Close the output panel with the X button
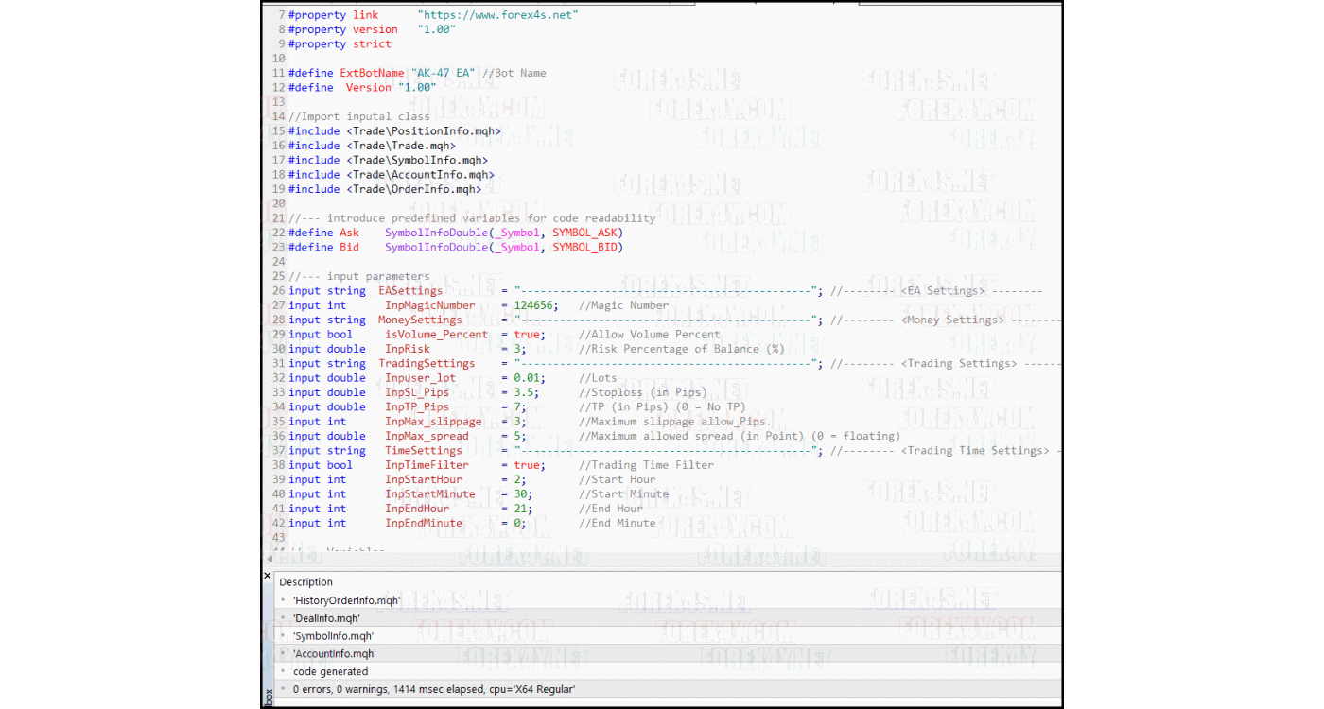 click(x=268, y=575)
